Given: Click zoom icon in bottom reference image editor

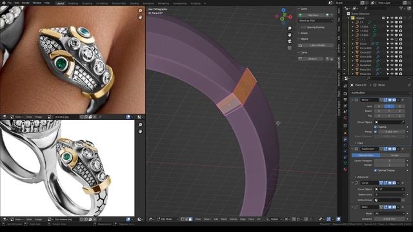Looking at the screenshot, I should click(x=141, y=124).
